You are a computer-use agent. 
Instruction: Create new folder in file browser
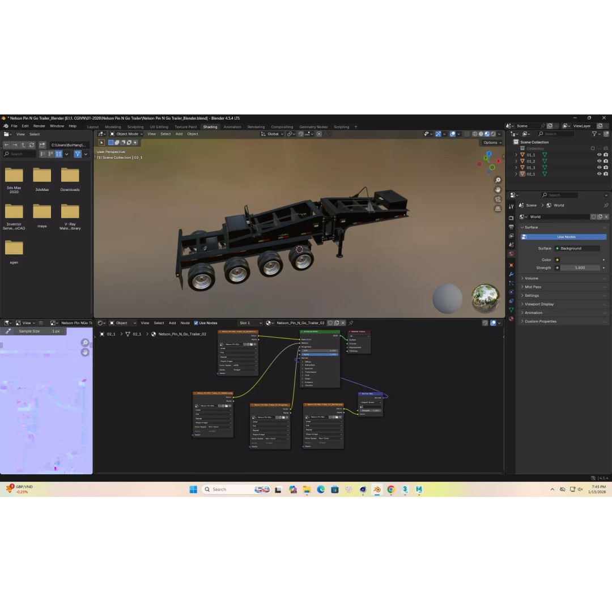(x=42, y=145)
